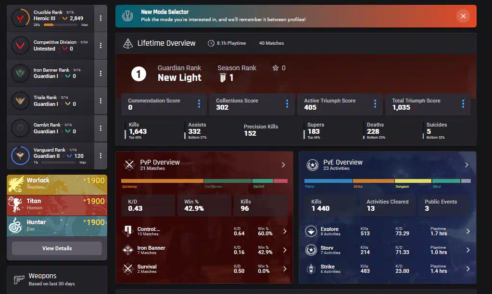This screenshot has height=294, width=492.
Task: Expand PvE Overview with its arrow
Action: point(467,165)
